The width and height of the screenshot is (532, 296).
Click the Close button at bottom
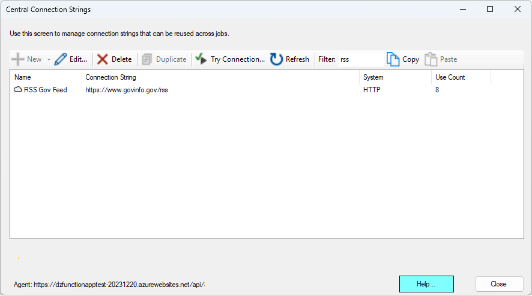[499, 284]
